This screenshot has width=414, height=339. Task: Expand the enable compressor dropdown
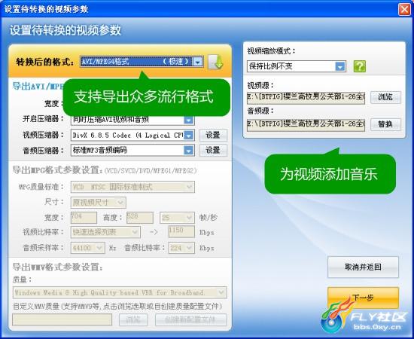[x=132, y=120]
